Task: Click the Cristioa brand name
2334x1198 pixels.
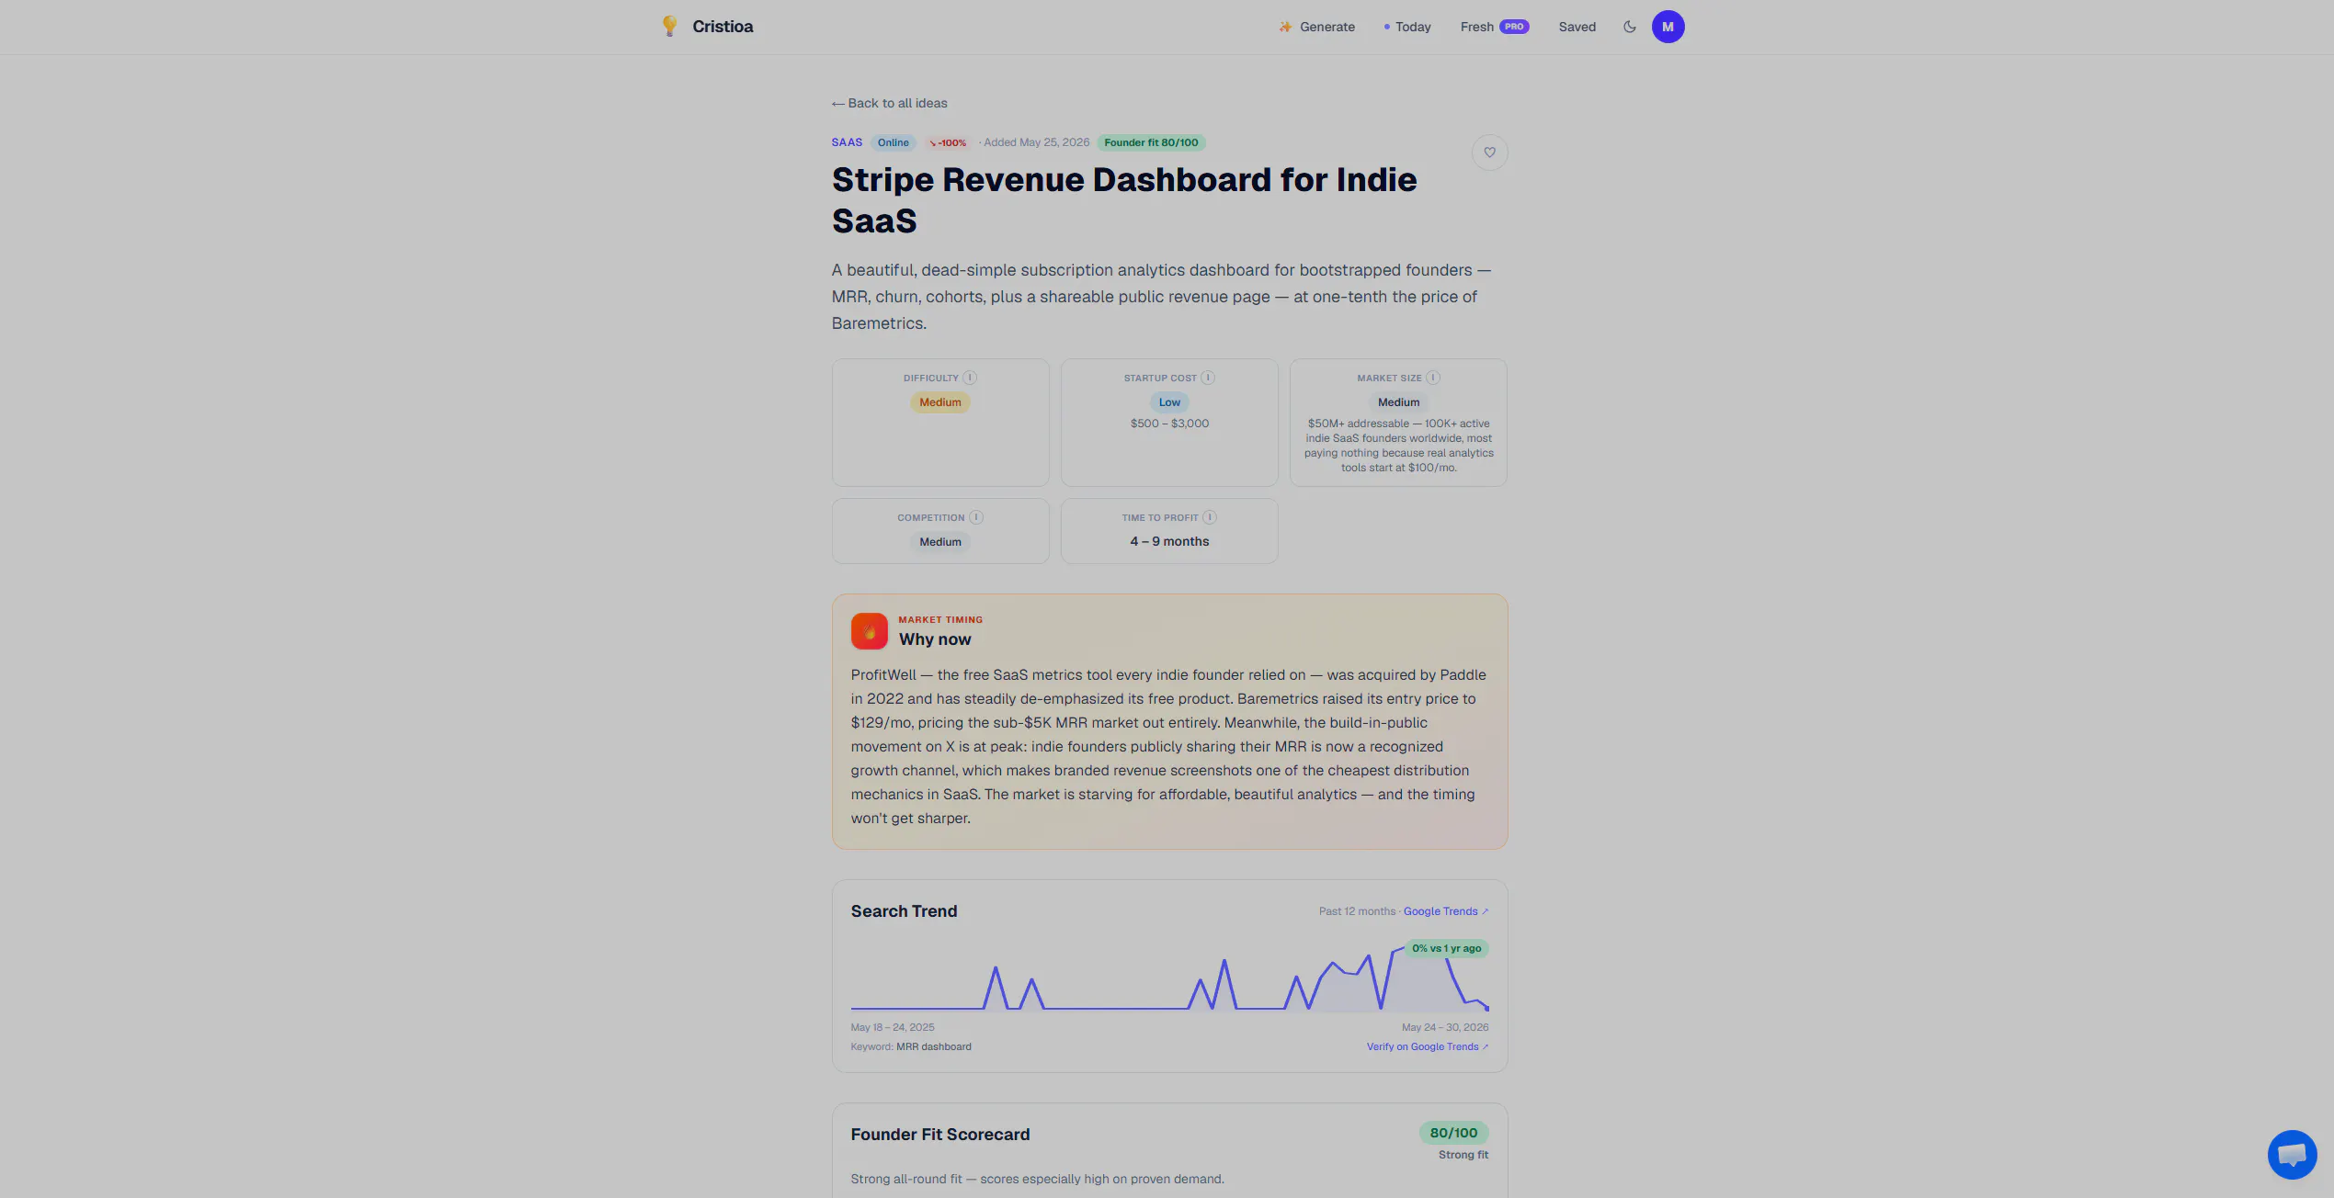Action: point(723,27)
